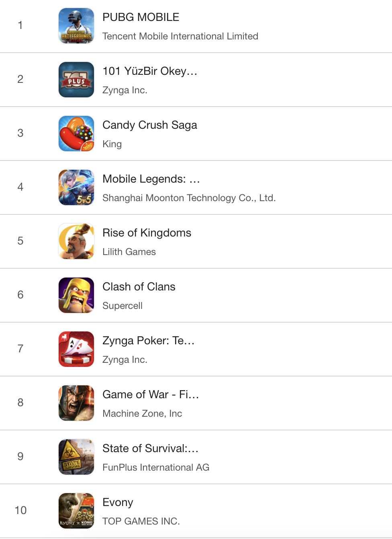Click the Clash of Clans app icon
The height and width of the screenshot is (539, 392).
point(76,295)
